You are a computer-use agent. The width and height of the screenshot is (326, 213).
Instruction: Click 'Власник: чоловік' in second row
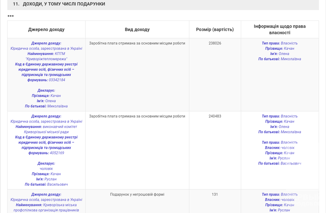tap(280, 147)
